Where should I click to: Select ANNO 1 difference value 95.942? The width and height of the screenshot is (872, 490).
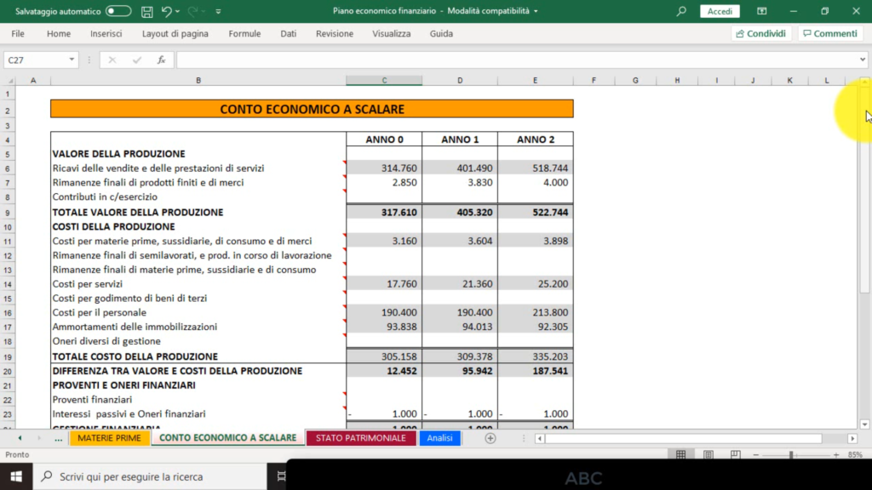pos(460,371)
